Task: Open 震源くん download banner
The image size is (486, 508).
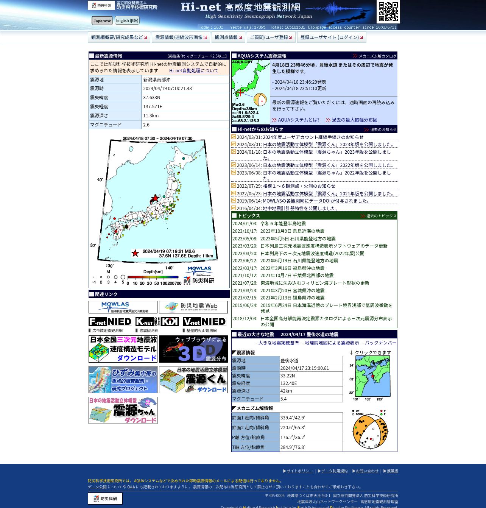Action: tap(193, 380)
